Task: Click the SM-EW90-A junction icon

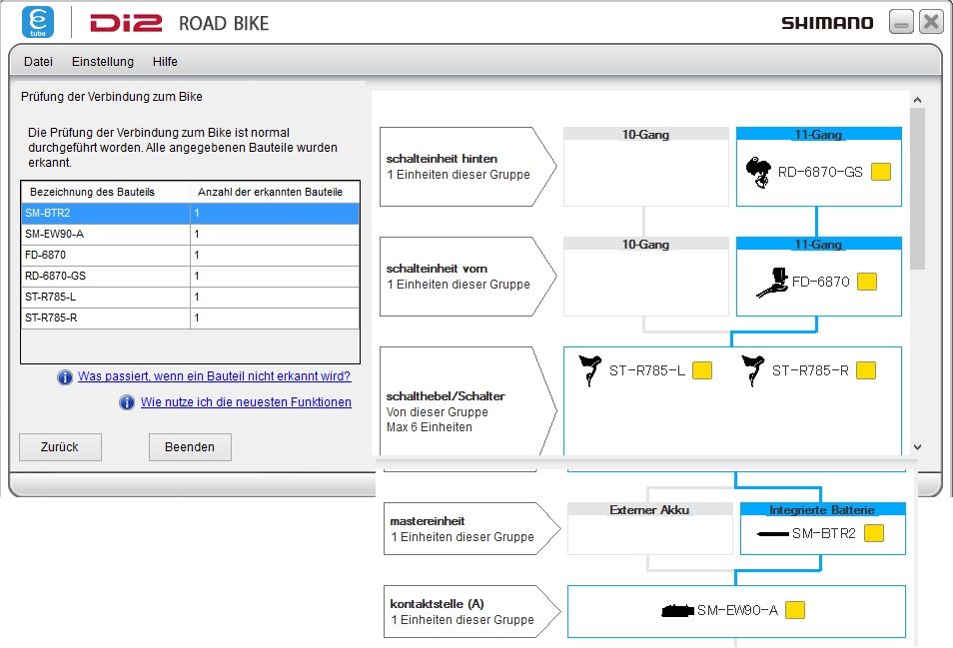Action: [677, 610]
